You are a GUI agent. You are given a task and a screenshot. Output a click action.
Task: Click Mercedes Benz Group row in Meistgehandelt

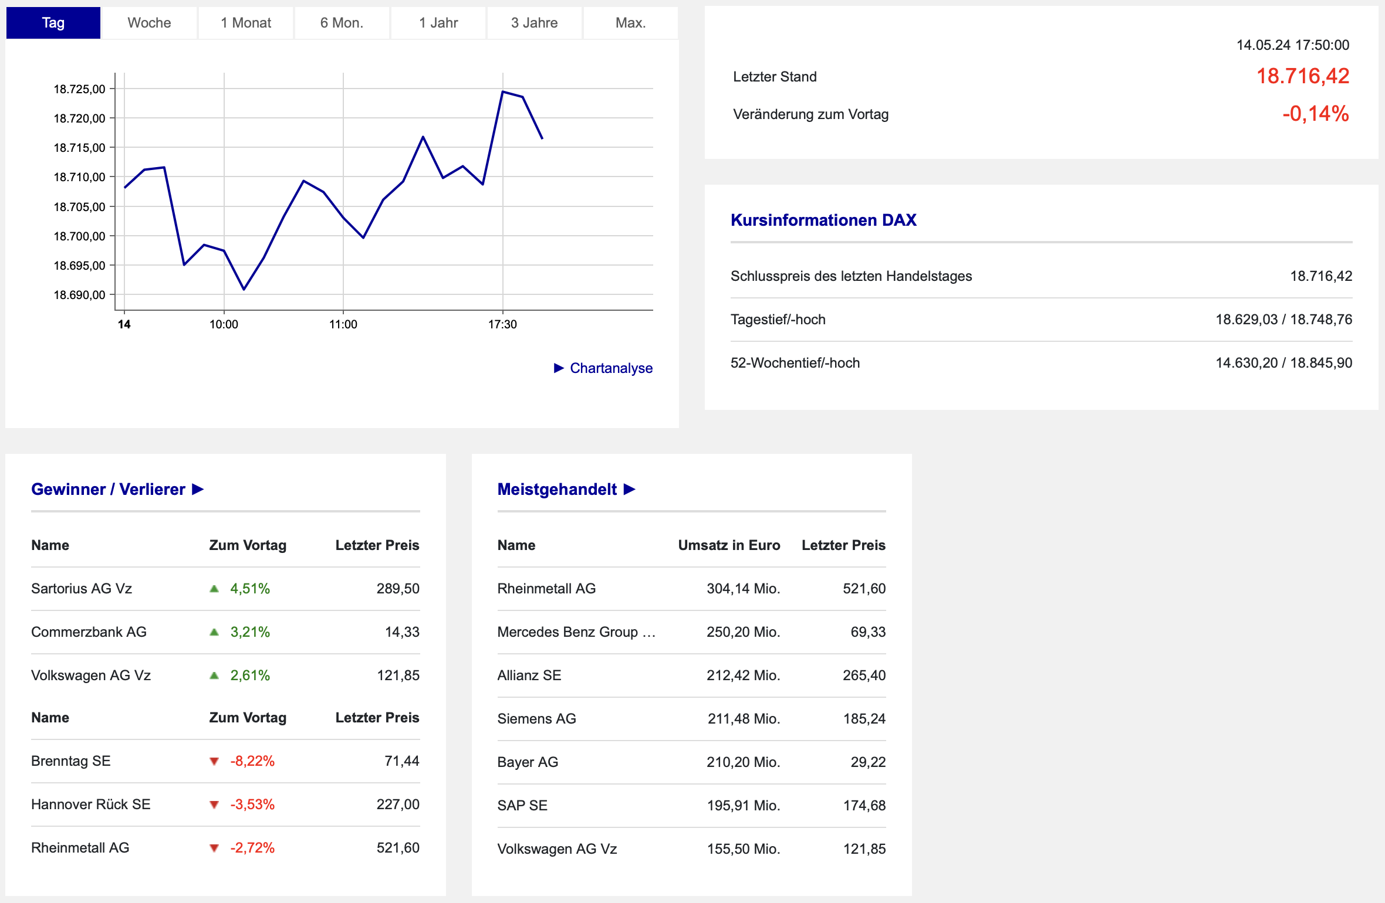(576, 632)
